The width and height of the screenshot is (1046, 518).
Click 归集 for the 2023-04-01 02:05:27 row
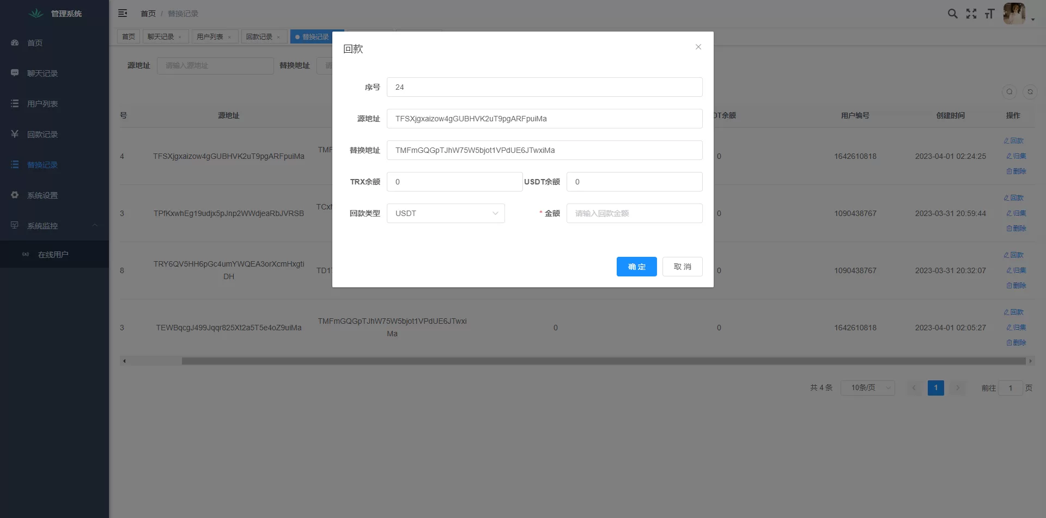pos(1016,328)
